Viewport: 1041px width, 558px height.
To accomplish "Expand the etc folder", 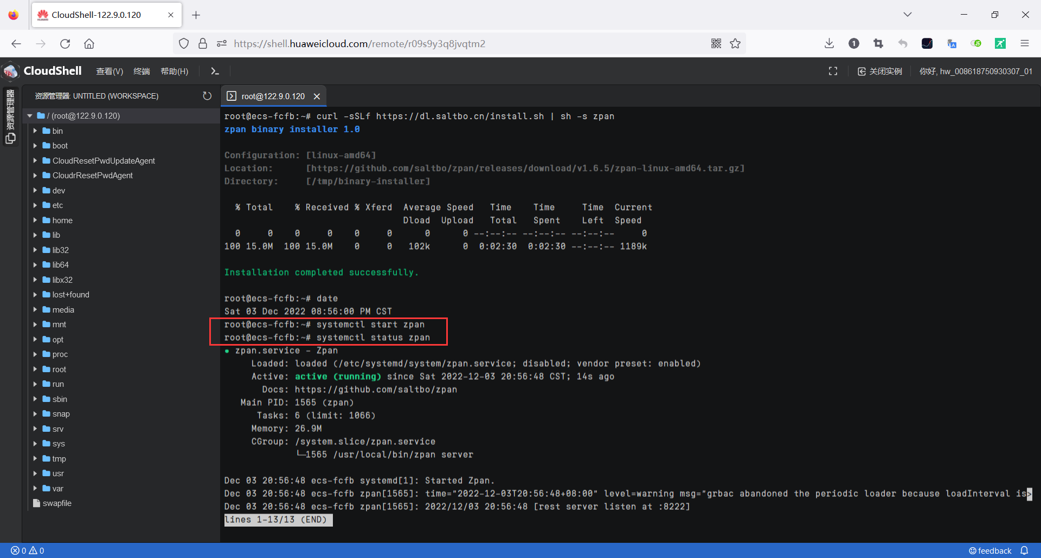I will [35, 205].
